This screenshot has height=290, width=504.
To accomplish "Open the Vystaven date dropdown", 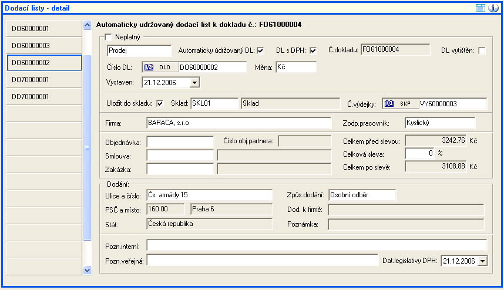I will (194, 82).
